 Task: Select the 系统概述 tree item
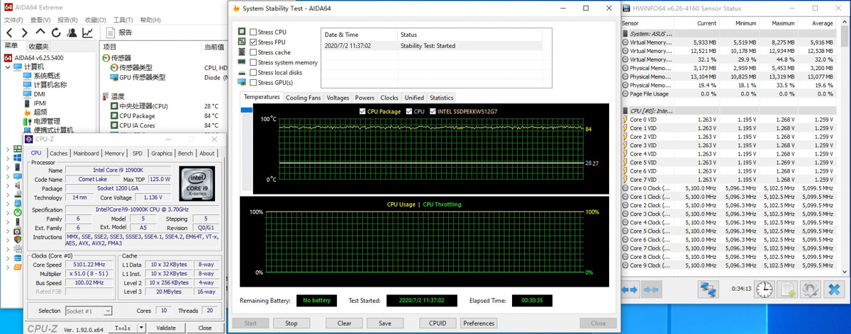coord(47,76)
